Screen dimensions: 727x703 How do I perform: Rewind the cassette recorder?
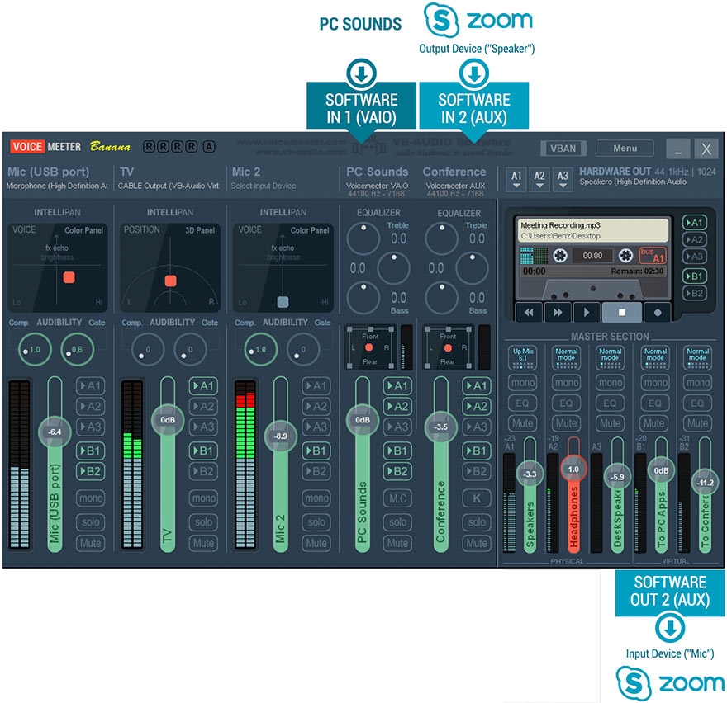[x=529, y=312]
